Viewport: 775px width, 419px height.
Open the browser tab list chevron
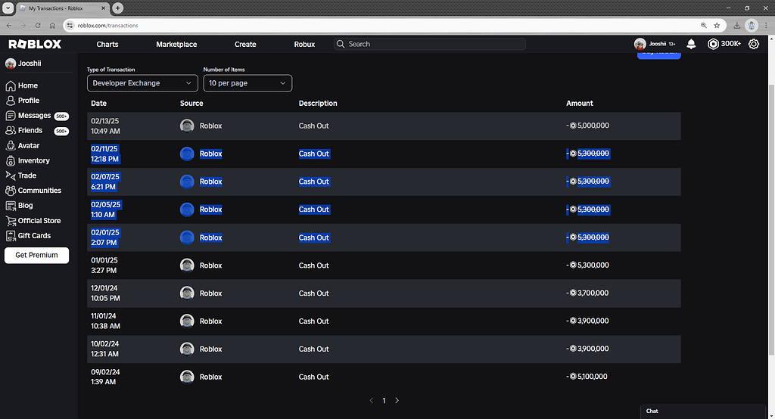pos(7,8)
